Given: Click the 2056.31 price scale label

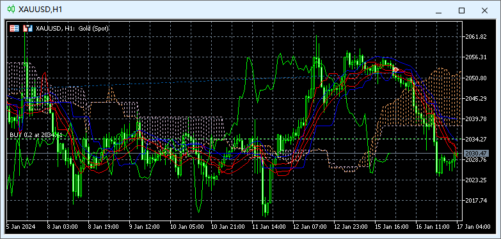Looking at the screenshot, I should (476, 57).
